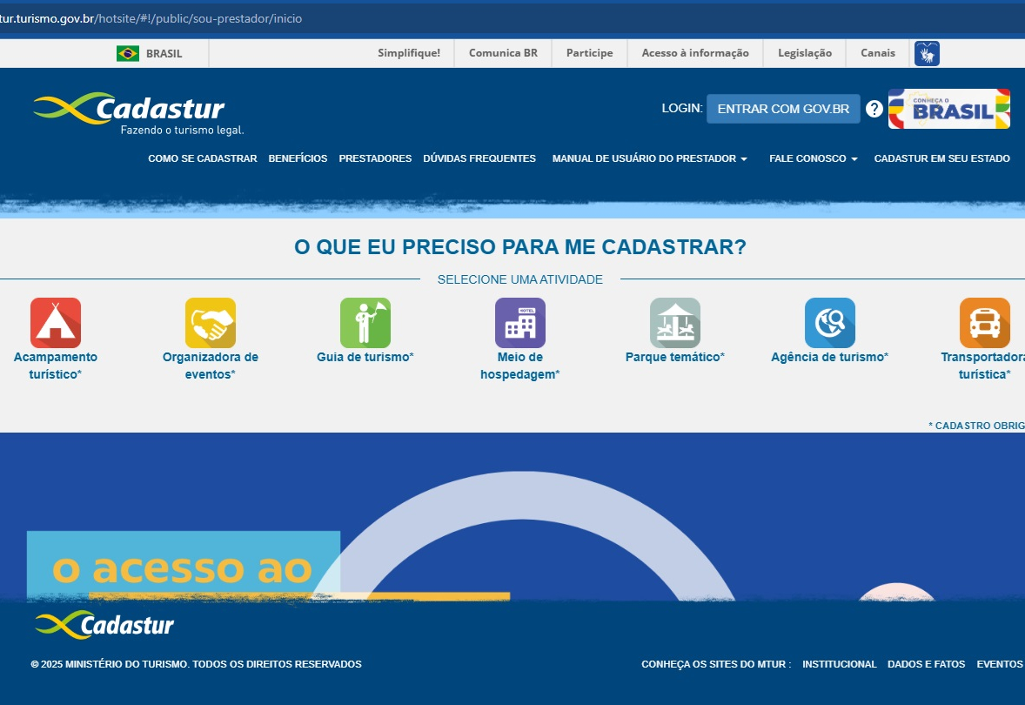
Task: Open the Benefícios menu item
Action: tap(298, 158)
